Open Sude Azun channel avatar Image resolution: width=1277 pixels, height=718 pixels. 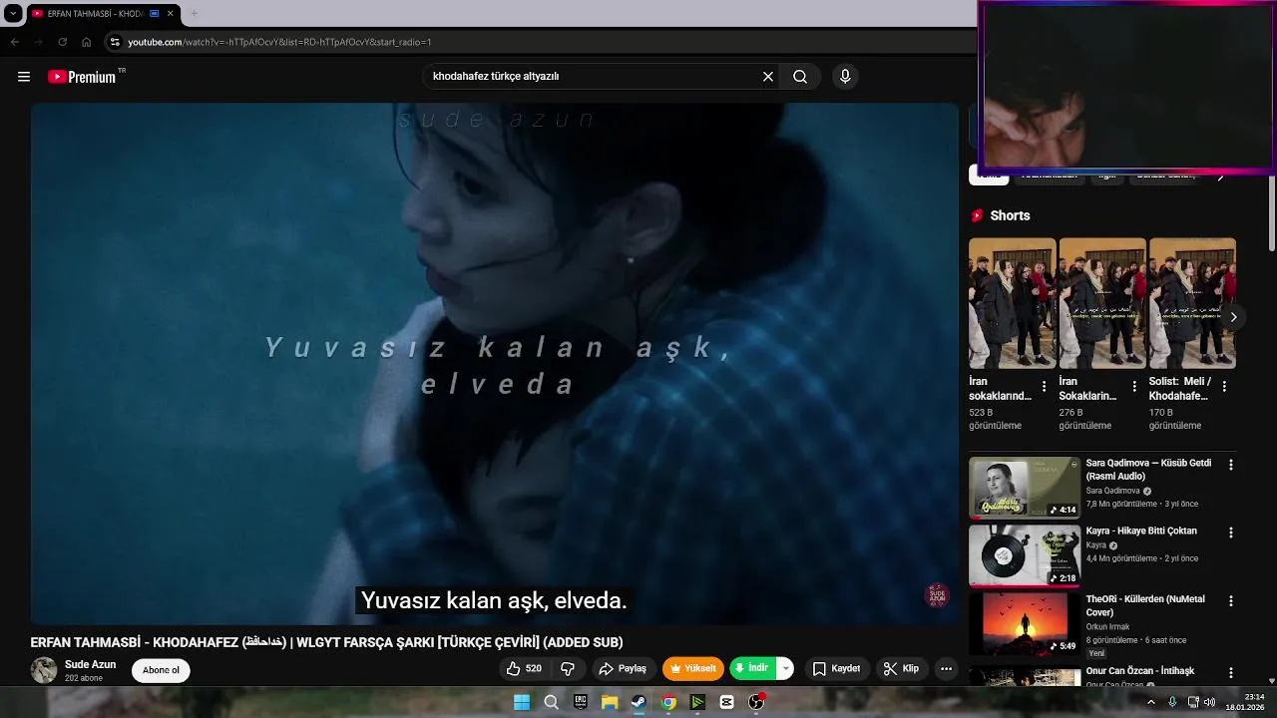[44, 670]
